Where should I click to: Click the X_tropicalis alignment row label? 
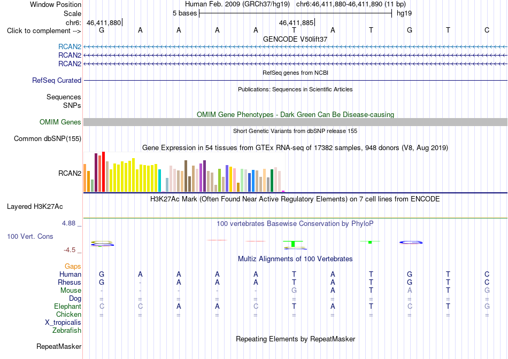tap(63, 323)
